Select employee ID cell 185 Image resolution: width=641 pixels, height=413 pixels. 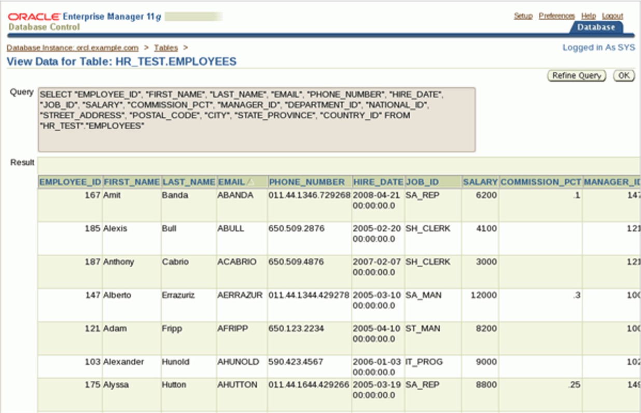92,229
